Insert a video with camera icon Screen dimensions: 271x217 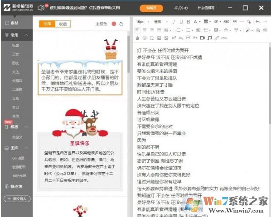click(x=203, y=38)
